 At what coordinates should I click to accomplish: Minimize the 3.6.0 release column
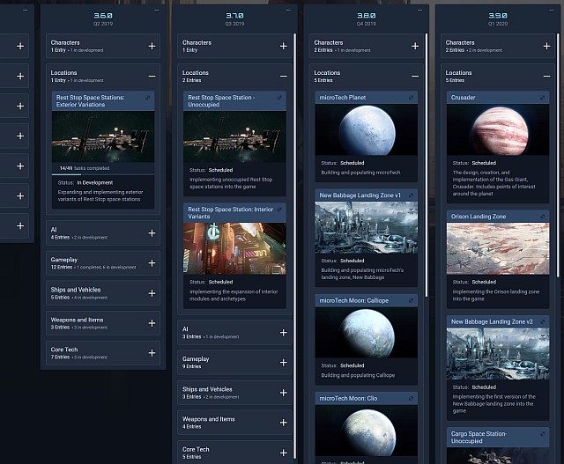point(157,10)
